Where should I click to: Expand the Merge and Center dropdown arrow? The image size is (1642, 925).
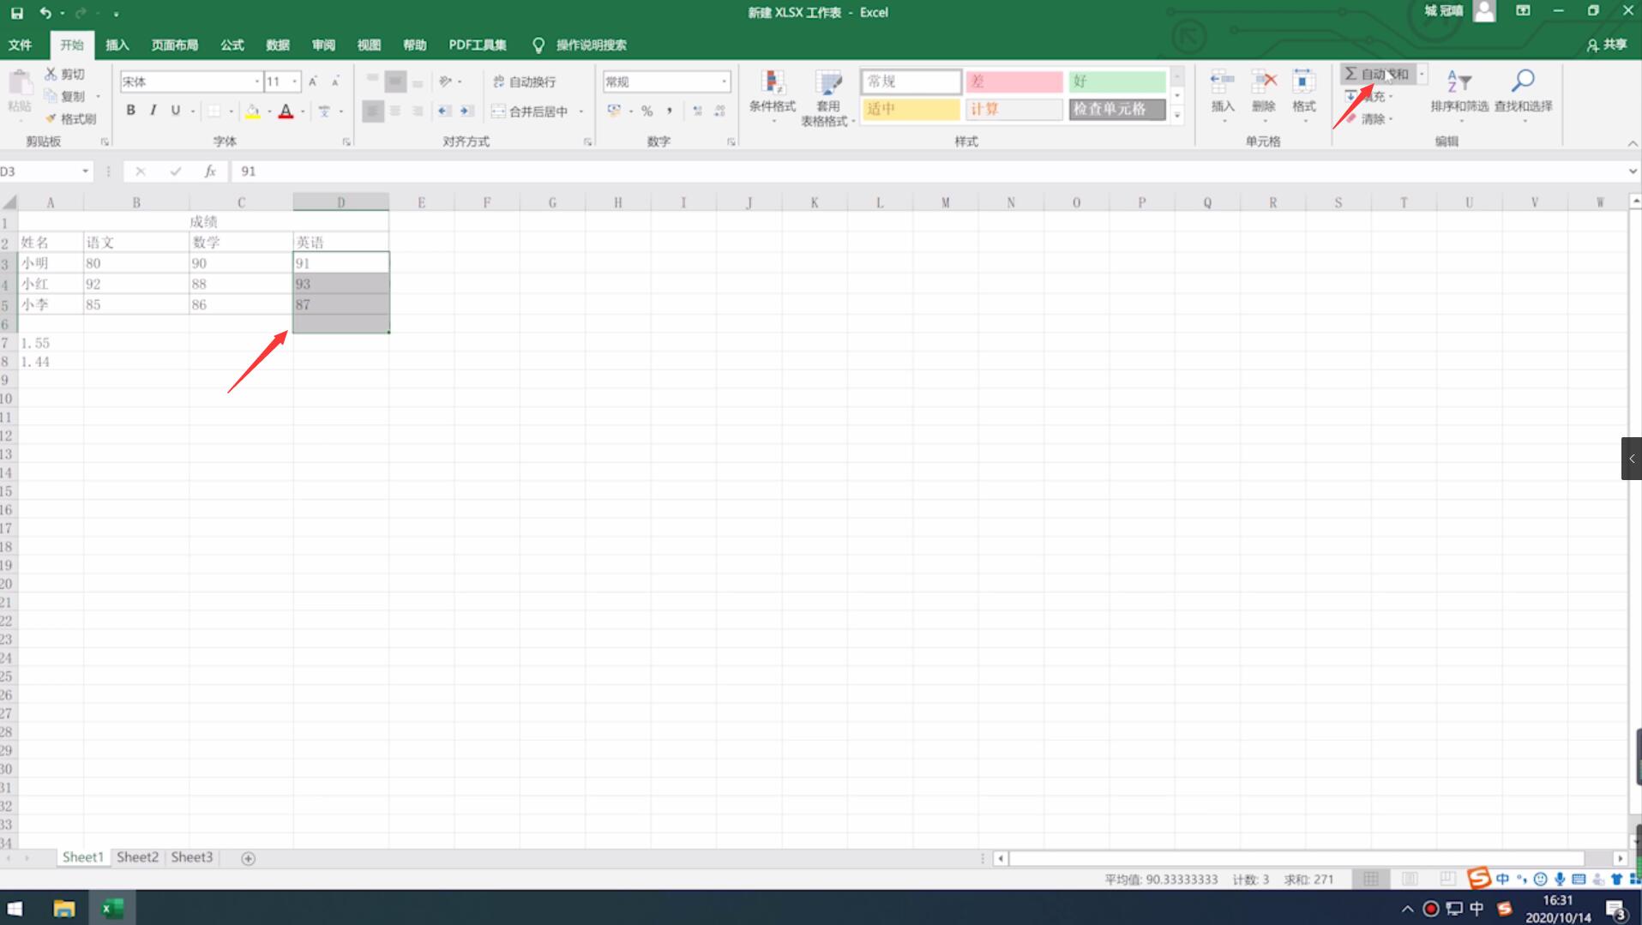pyautogui.click(x=581, y=111)
